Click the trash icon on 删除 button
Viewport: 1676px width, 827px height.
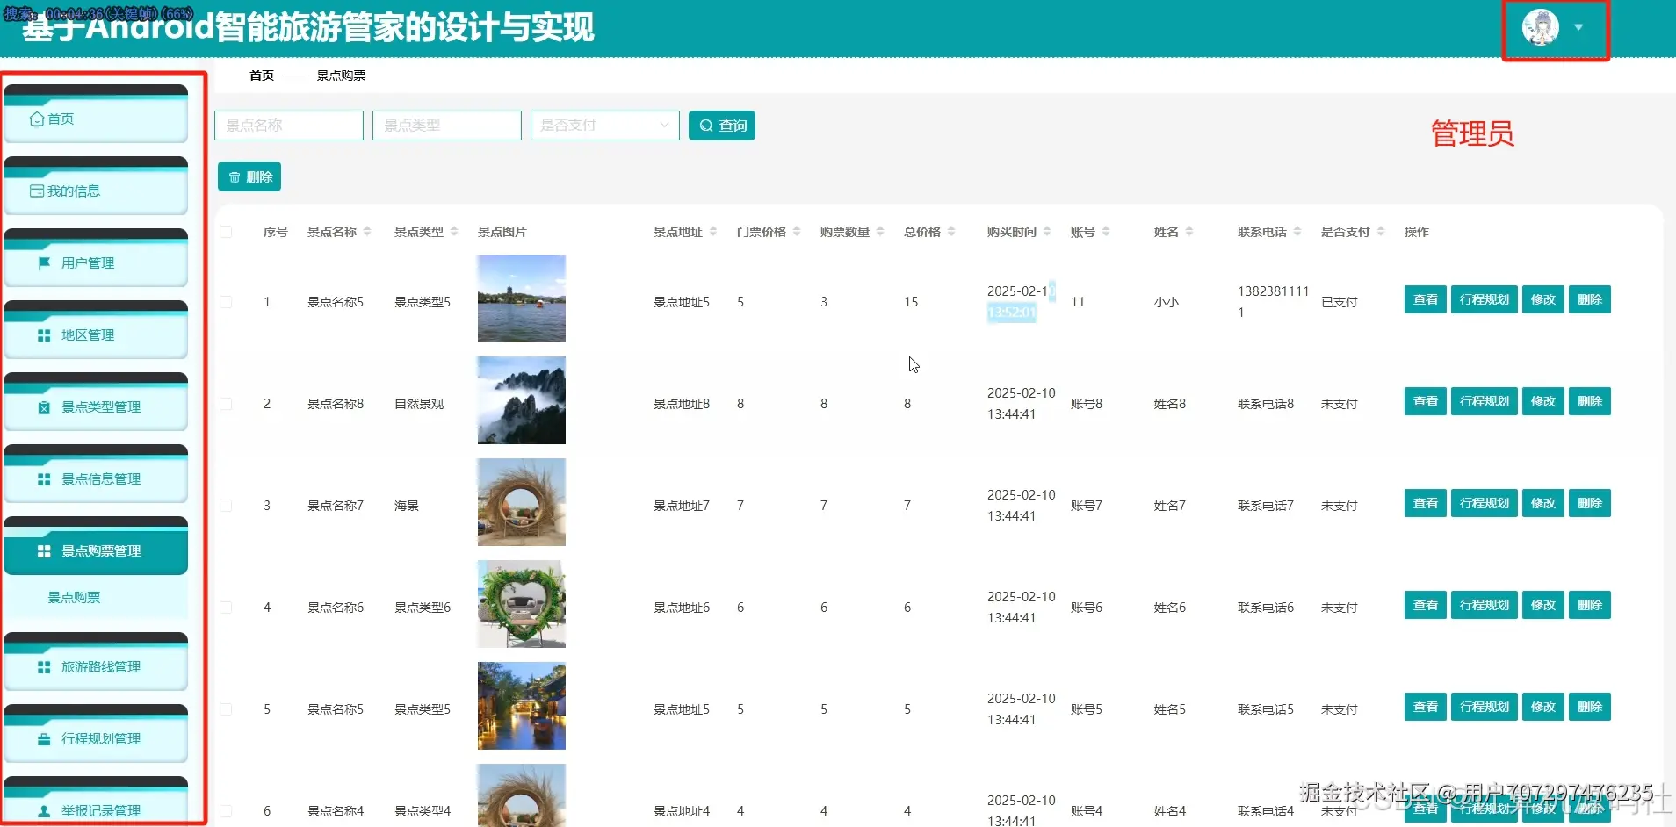tap(233, 176)
